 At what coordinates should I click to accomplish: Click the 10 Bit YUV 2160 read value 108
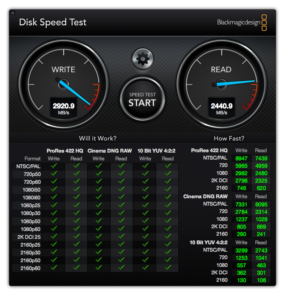(261, 280)
